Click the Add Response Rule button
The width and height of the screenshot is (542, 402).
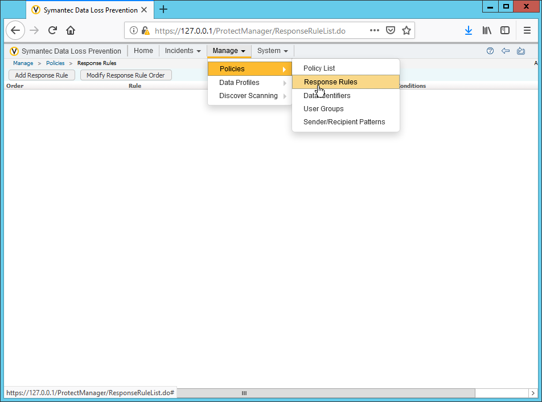pos(42,75)
